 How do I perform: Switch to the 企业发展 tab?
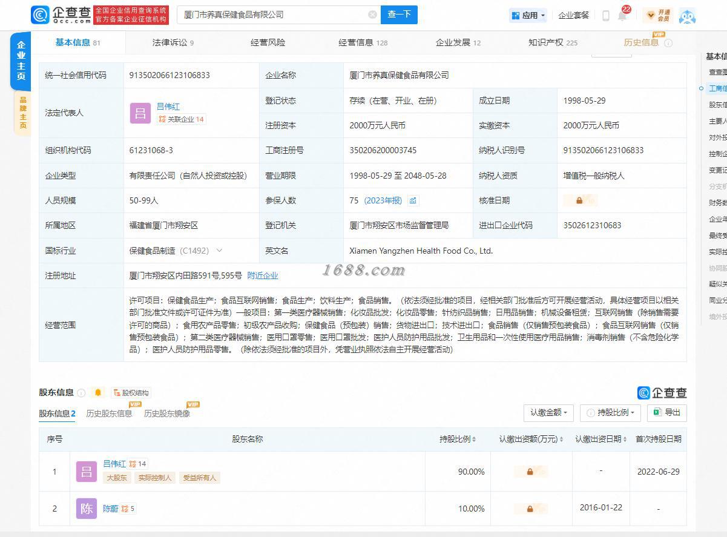(458, 42)
